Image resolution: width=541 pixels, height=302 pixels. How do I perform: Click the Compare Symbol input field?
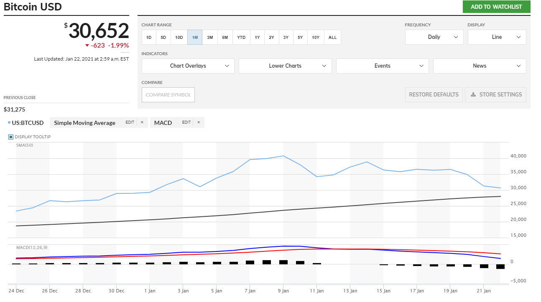point(168,95)
